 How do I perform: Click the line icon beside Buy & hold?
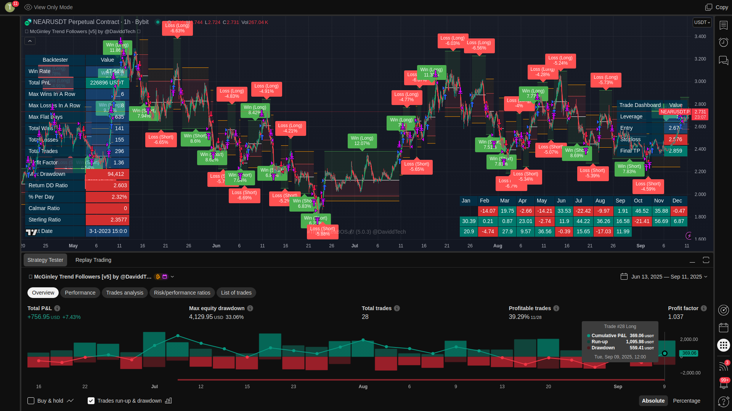coord(70,401)
